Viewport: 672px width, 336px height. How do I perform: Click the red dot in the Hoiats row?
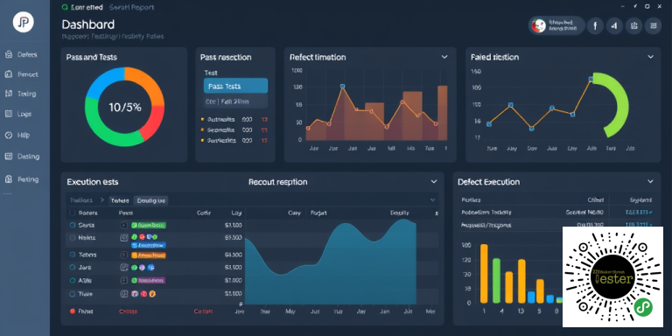[142, 236]
